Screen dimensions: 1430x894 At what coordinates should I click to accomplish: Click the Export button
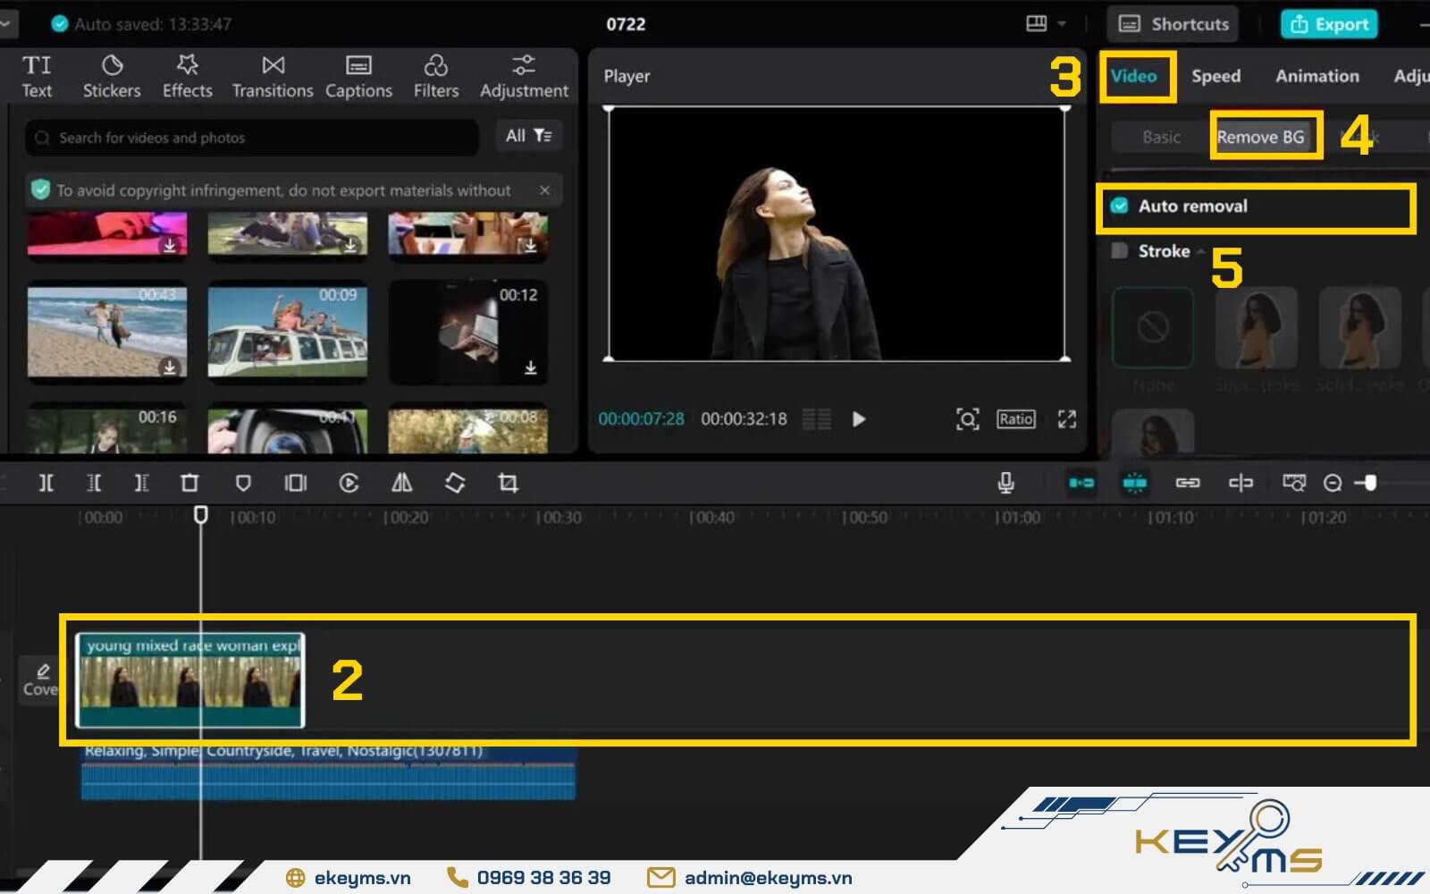(x=1329, y=24)
